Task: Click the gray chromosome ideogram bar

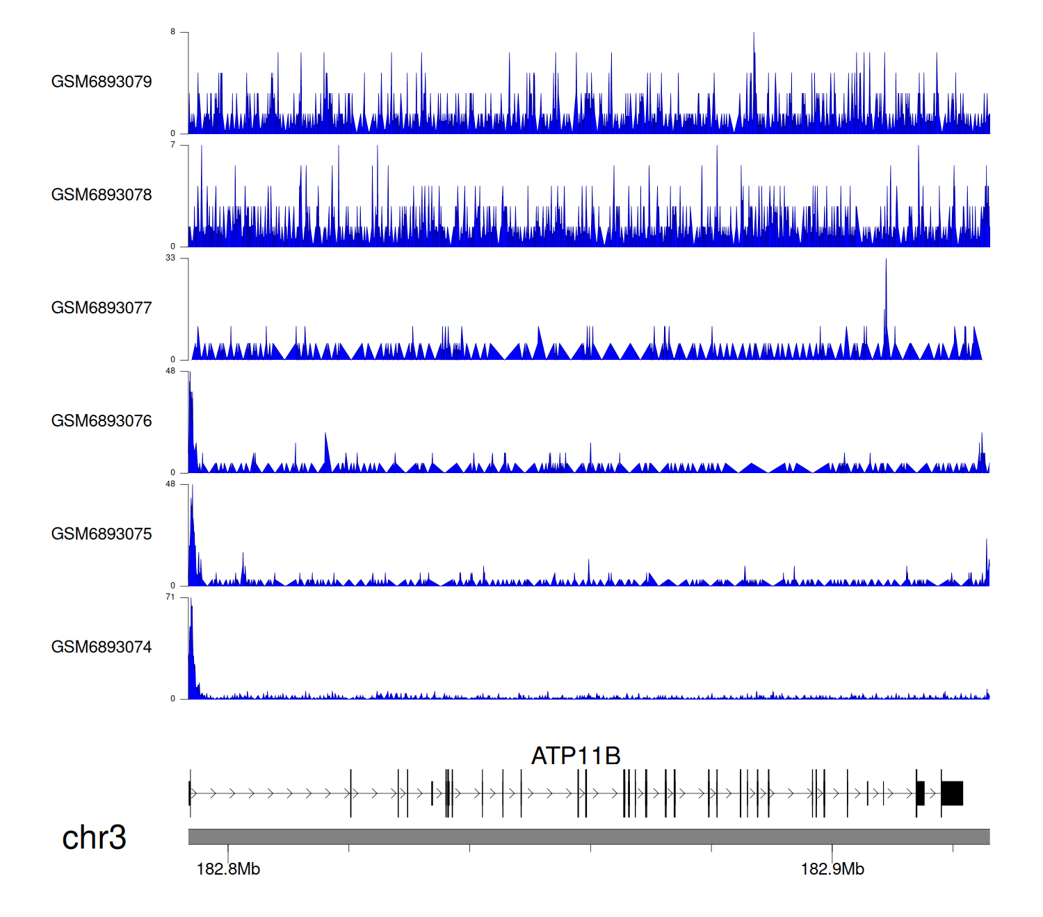Action: (x=588, y=836)
